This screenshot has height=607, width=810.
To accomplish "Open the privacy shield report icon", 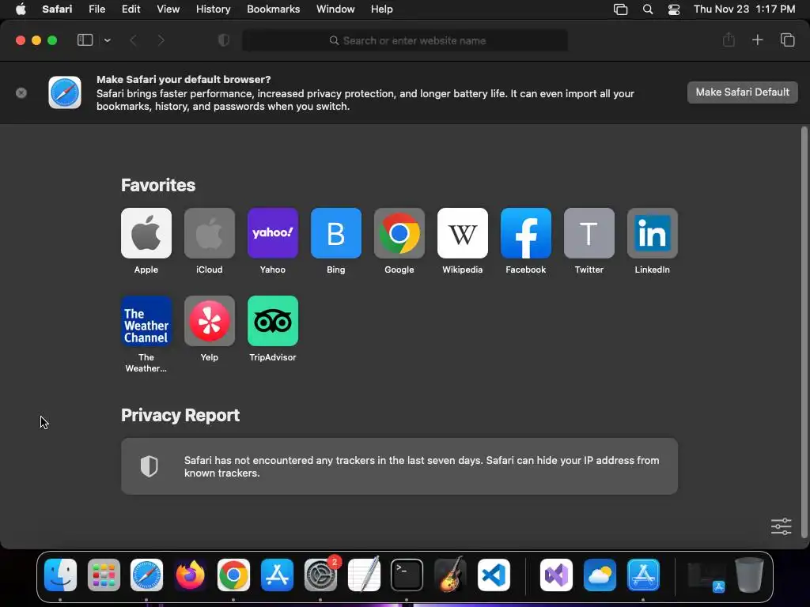I will click(x=224, y=40).
